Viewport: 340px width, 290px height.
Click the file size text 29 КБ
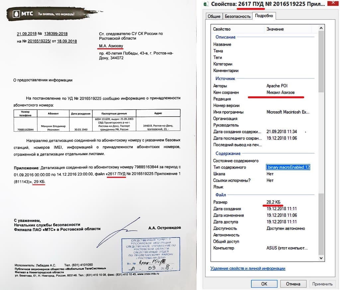pos(39,182)
